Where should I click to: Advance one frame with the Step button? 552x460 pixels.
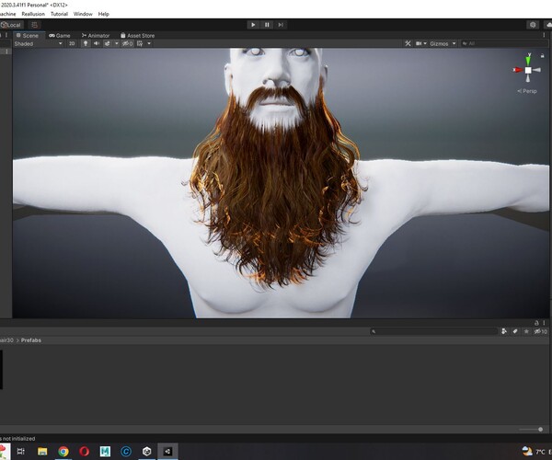point(281,25)
